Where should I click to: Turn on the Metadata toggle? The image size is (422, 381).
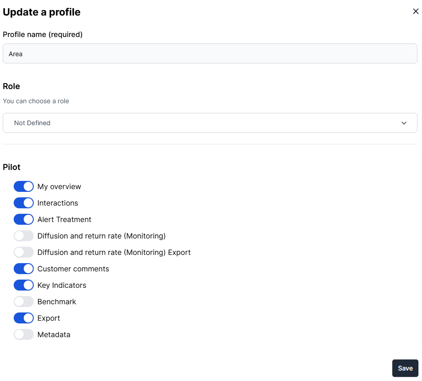click(x=24, y=334)
